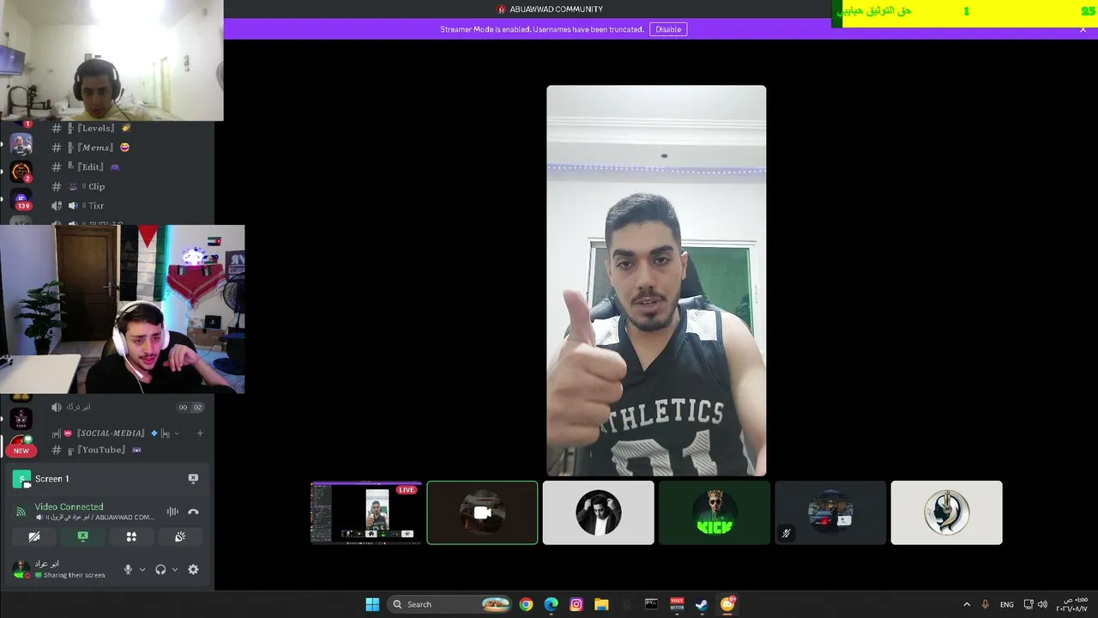Screen dimensions: 1098x618
Task: Open the server marked NEW
Action: coord(21,446)
